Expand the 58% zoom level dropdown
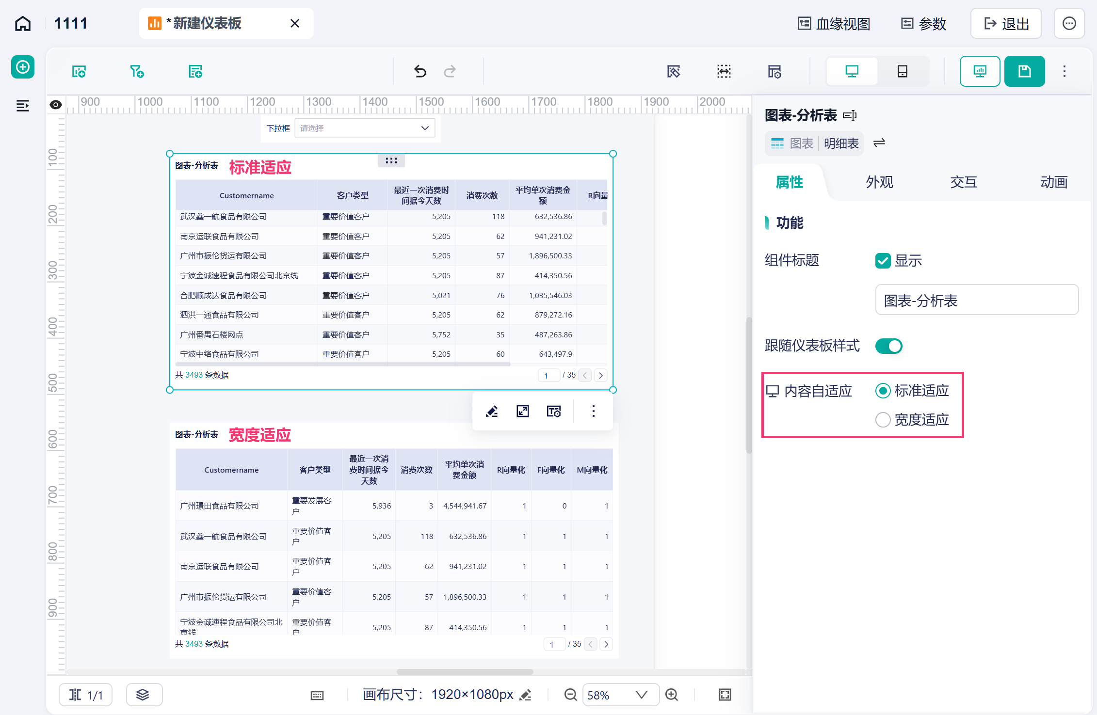 (621, 695)
